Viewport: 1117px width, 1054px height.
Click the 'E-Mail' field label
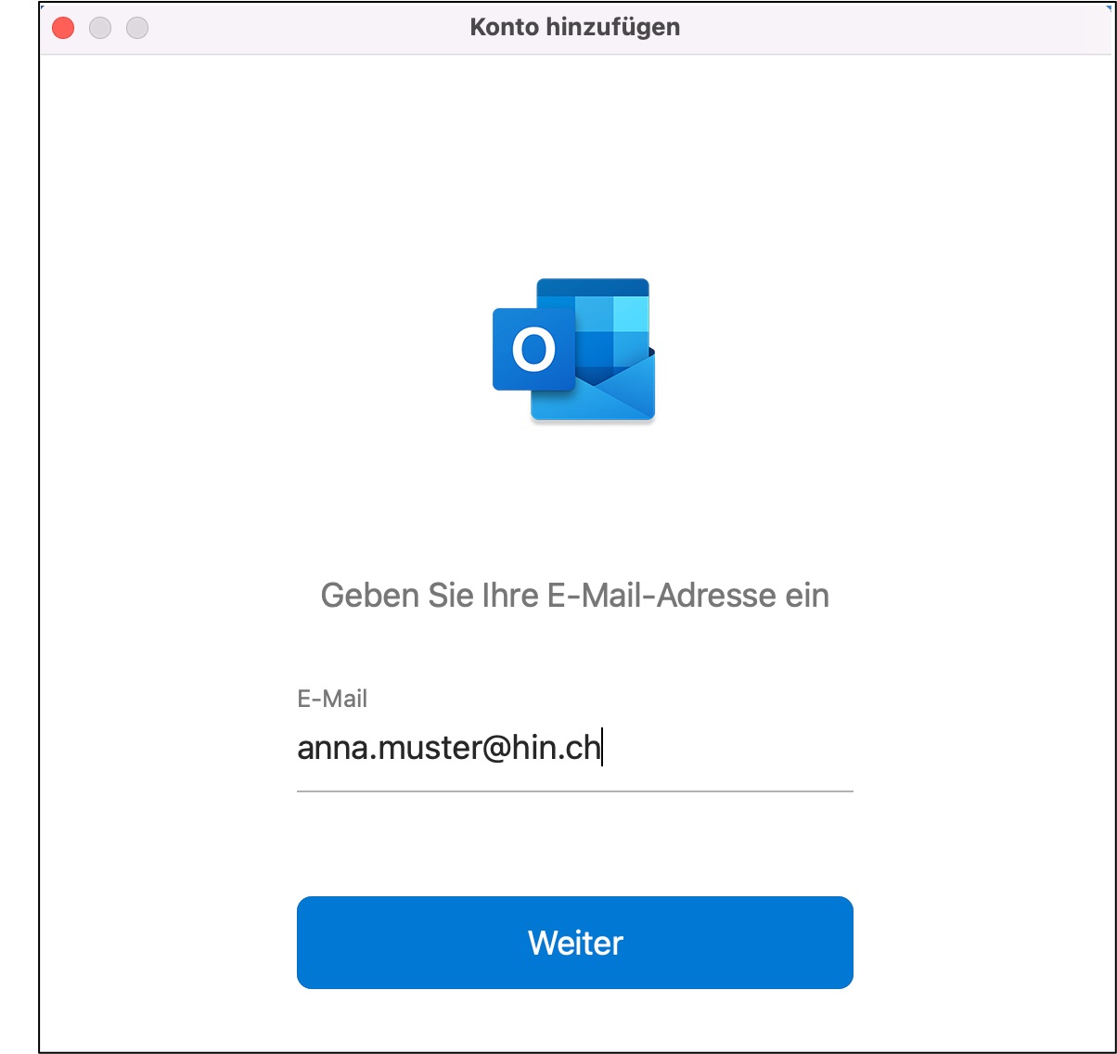click(x=332, y=699)
